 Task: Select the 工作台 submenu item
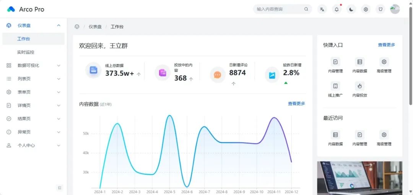pyautogui.click(x=33, y=39)
